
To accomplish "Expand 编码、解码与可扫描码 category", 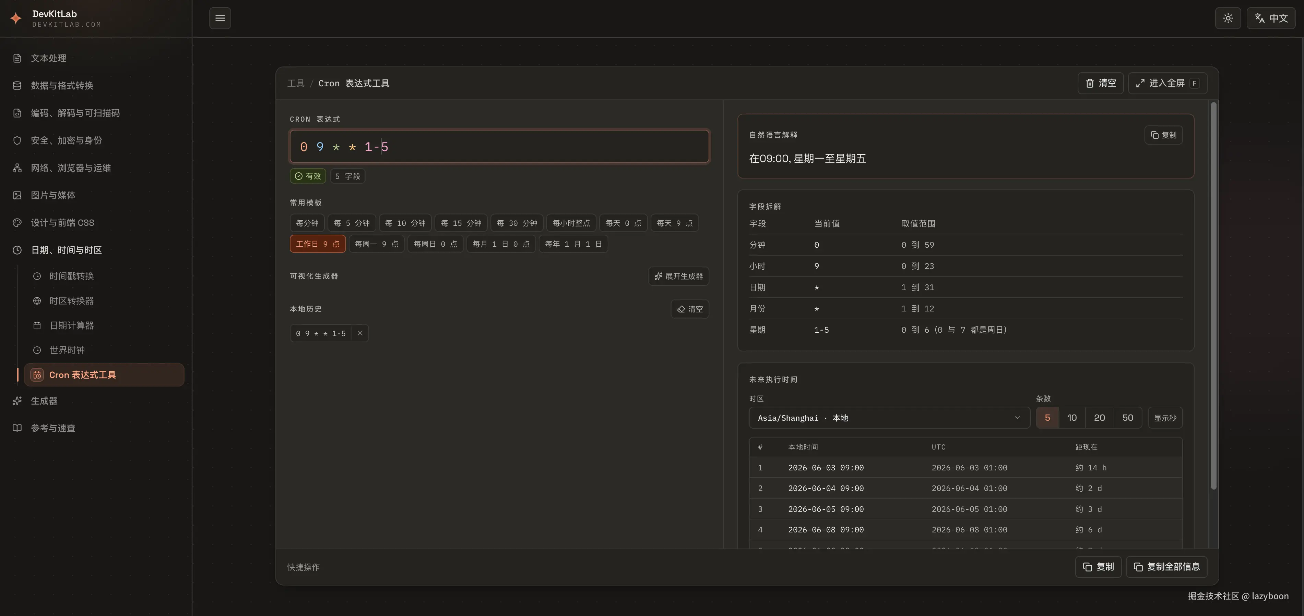I will pyautogui.click(x=96, y=113).
